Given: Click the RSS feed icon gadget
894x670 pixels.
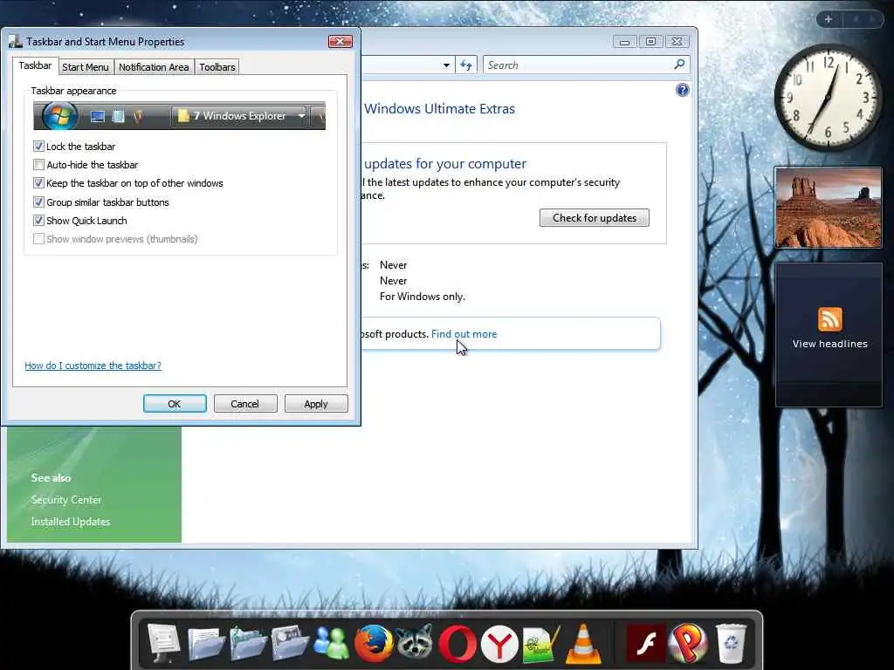Looking at the screenshot, I should tap(829, 319).
